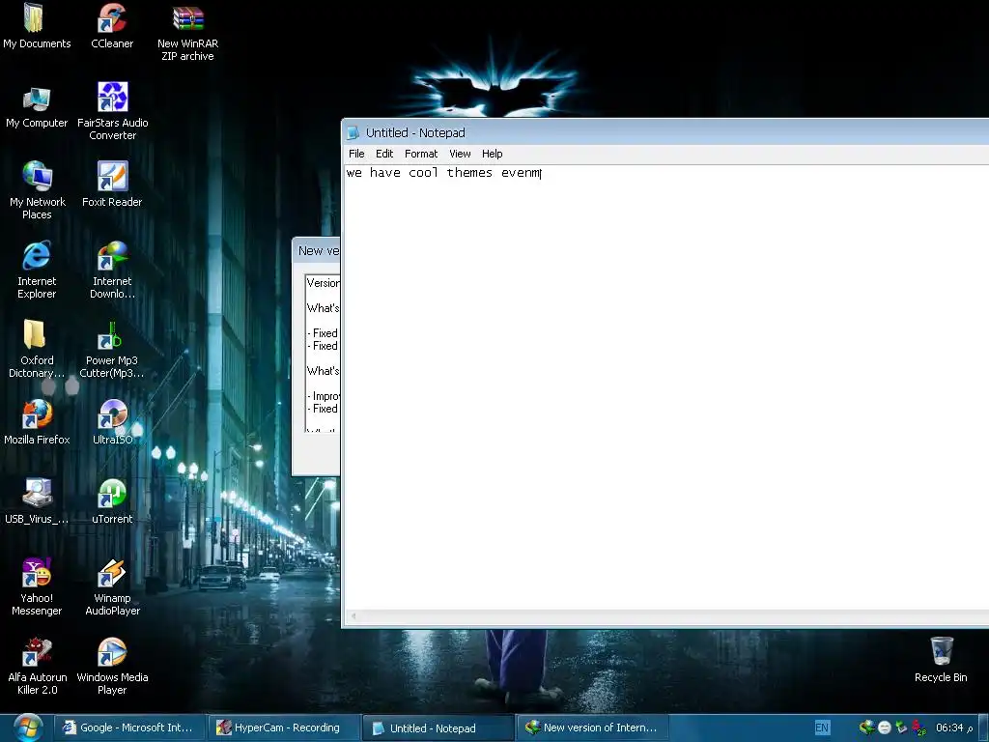989x742 pixels.
Task: Switch to New version of Internet taskbar button
Action: (592, 728)
